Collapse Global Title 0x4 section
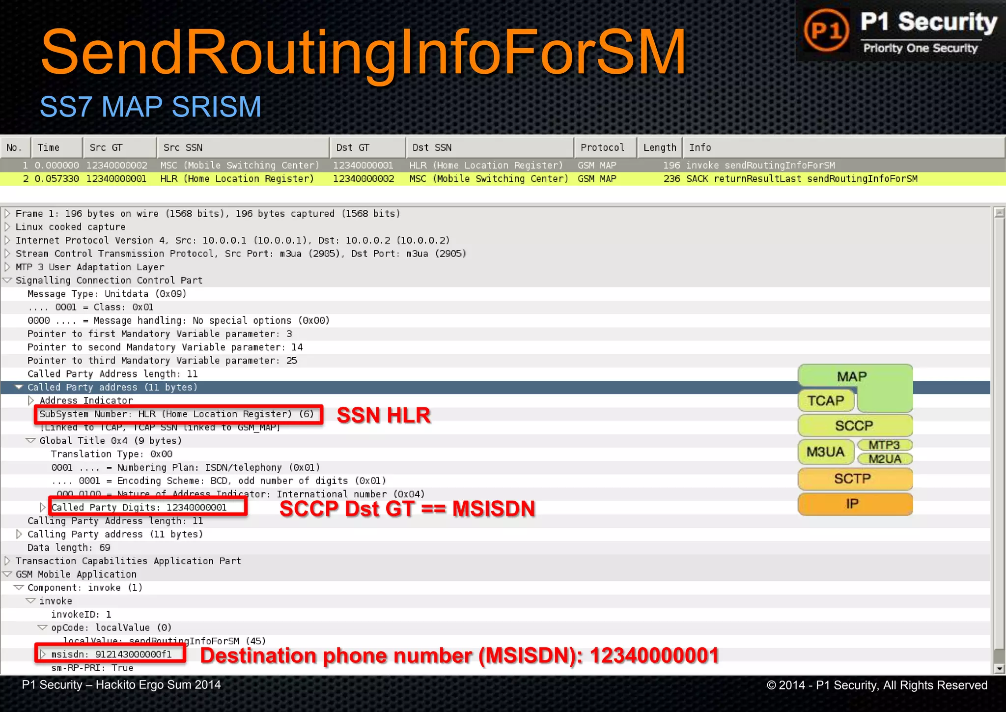This screenshot has width=1006, height=712. 31,441
